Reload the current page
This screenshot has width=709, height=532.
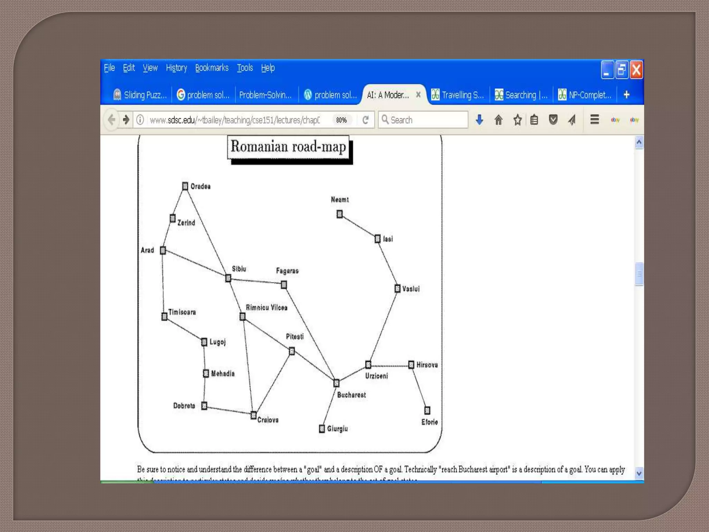366,120
